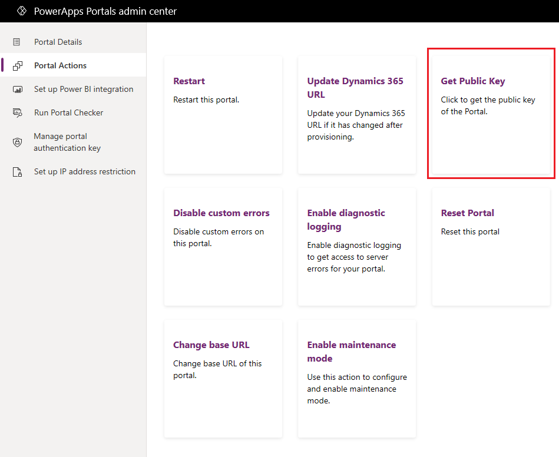Screen dimensions: 559x457
Task: Select Disable custom errors action
Action: coord(223,247)
